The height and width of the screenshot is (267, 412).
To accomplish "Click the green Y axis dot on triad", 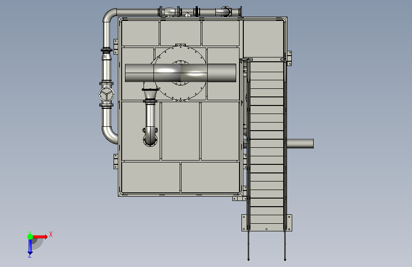I will tap(30, 237).
